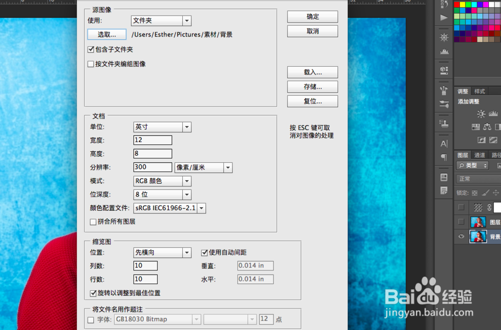Open the 模式 RGB 颜色 dropdown
The width and height of the screenshot is (501, 330).
click(162, 181)
